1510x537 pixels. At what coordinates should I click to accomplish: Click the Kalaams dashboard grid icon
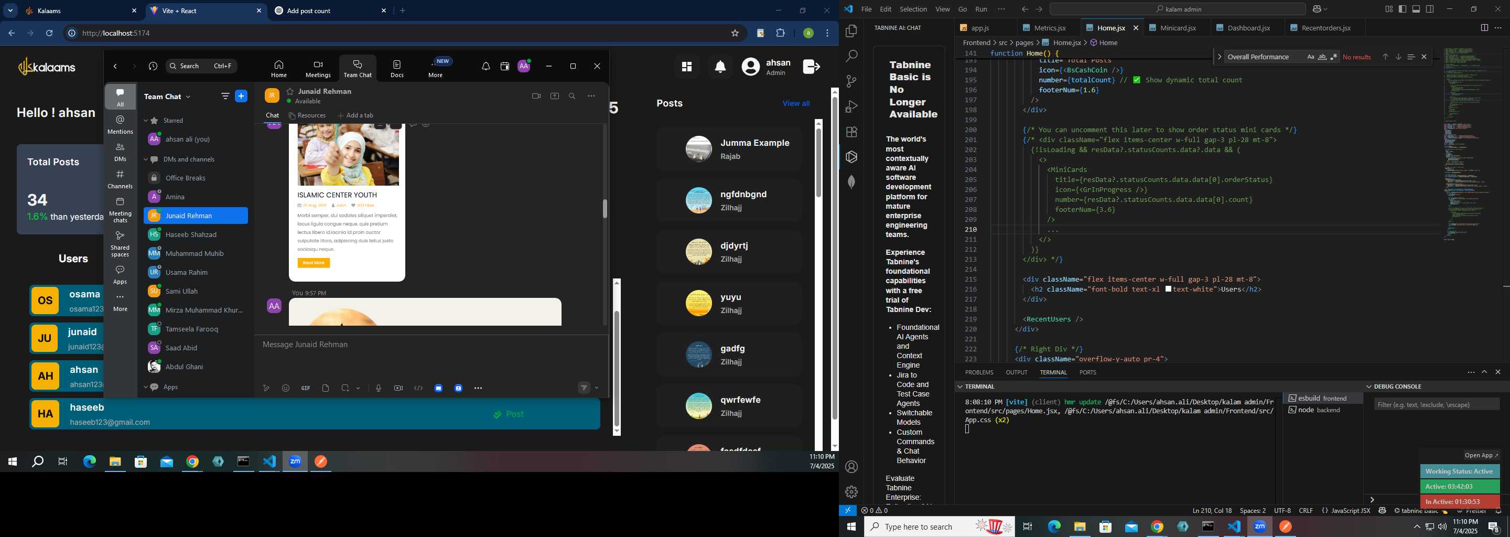pyautogui.click(x=686, y=67)
